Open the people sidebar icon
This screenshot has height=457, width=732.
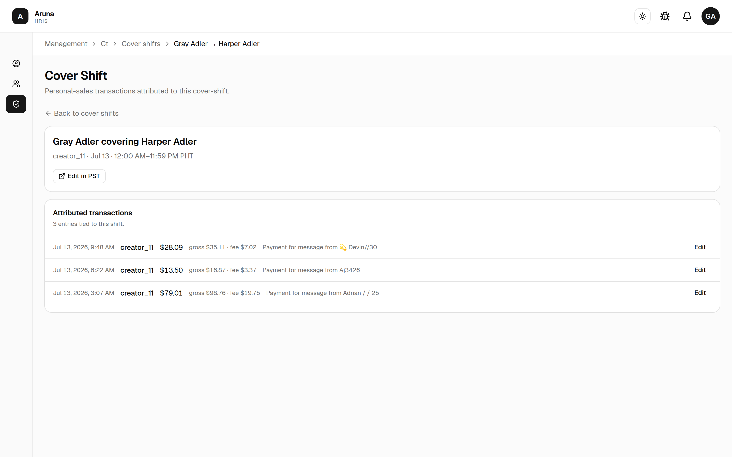point(16,84)
